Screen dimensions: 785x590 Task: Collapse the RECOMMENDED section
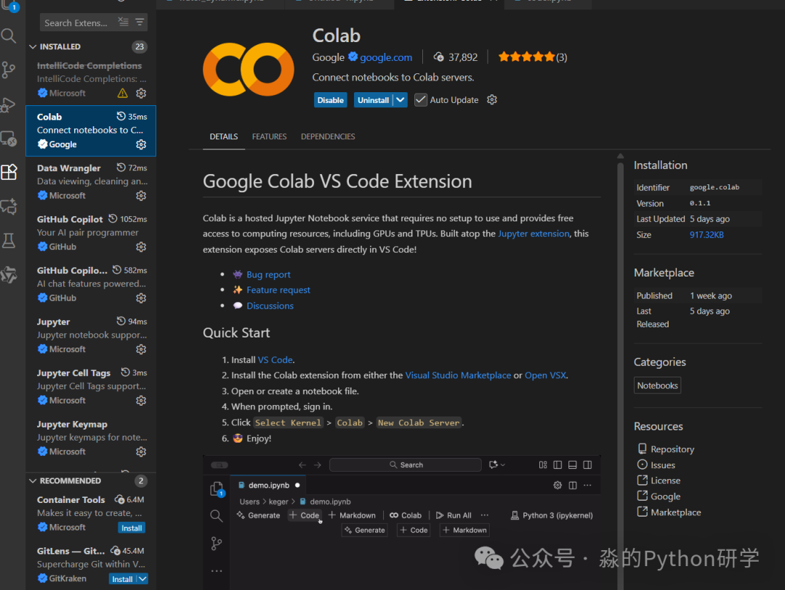(x=33, y=480)
